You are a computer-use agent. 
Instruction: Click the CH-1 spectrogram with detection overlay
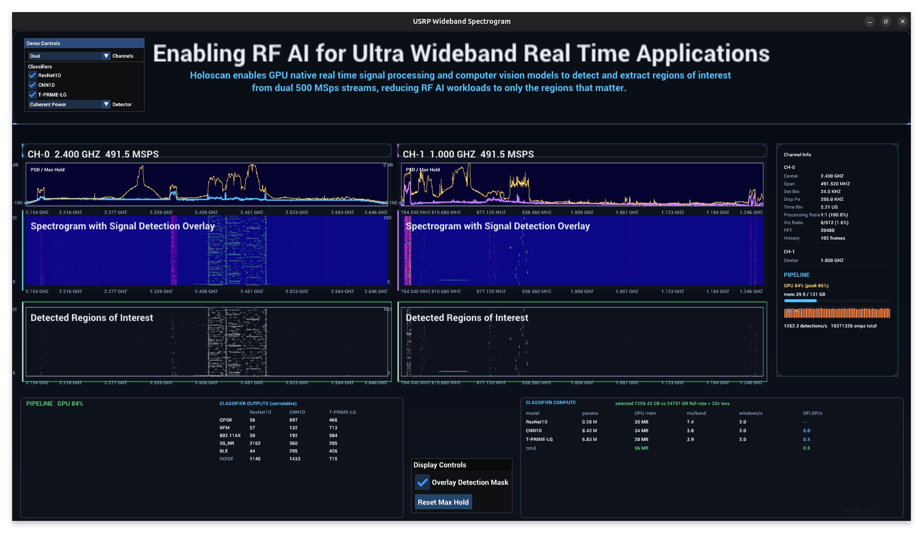(x=582, y=251)
